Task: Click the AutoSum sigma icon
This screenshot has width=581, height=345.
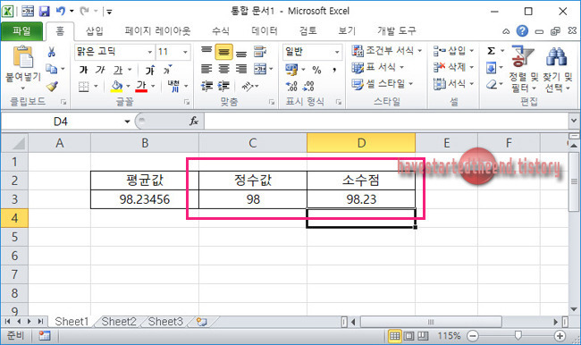Action: [491, 51]
